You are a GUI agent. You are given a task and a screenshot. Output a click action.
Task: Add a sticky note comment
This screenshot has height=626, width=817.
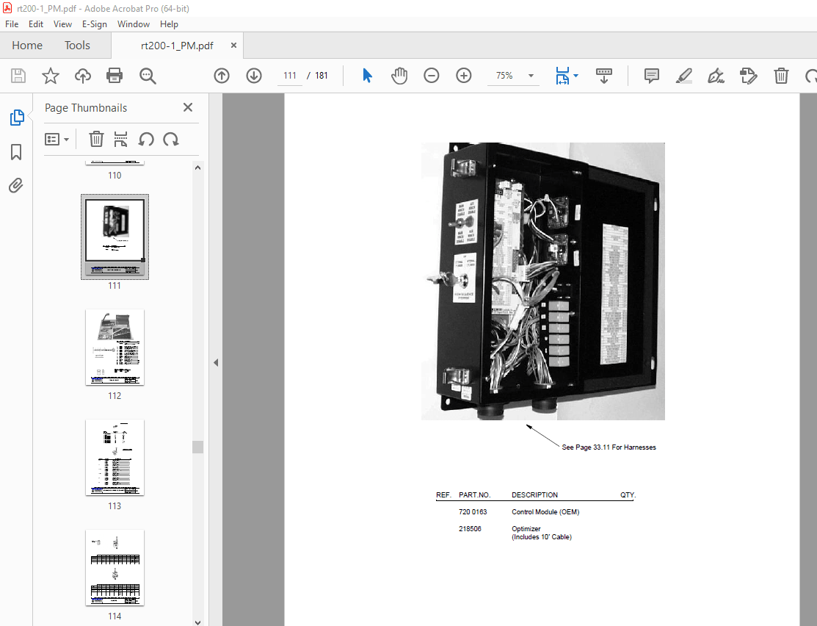coord(651,76)
